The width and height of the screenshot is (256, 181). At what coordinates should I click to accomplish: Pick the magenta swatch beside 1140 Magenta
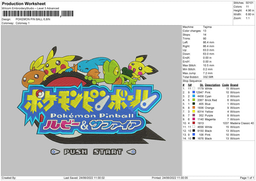194,119
